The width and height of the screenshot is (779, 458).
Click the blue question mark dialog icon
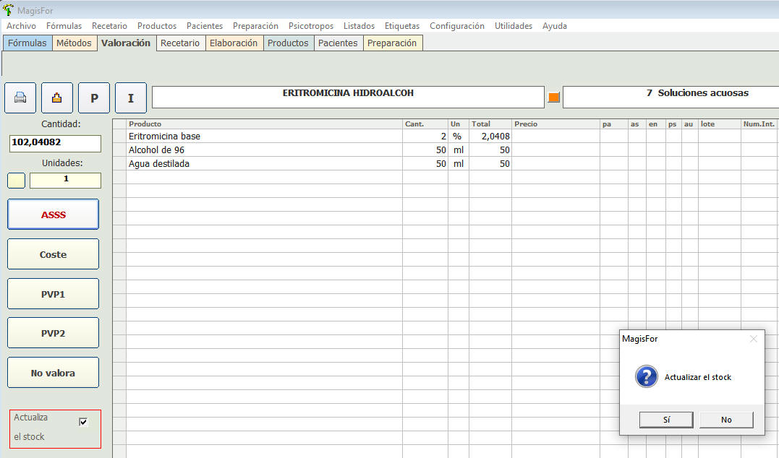[x=646, y=376]
